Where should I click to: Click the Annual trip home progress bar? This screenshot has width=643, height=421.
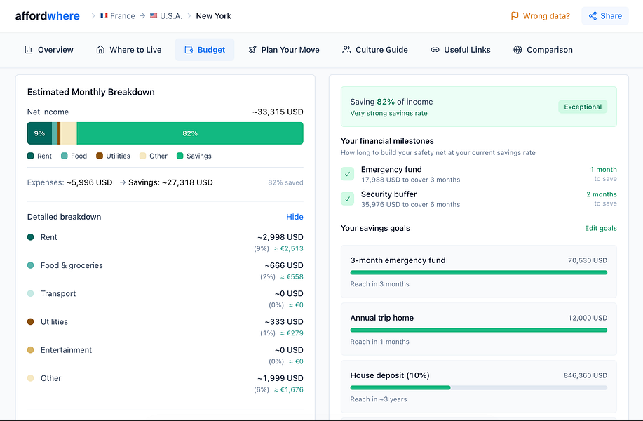pyautogui.click(x=478, y=330)
